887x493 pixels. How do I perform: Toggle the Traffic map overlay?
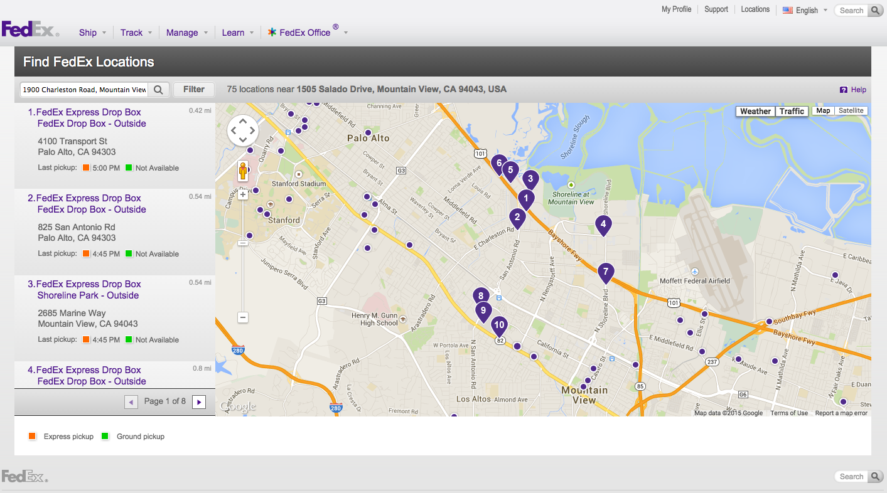792,111
